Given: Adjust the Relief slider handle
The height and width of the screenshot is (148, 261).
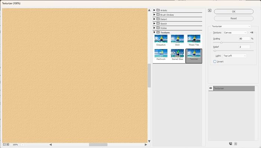Looking at the screenshot, I should point(215,51).
